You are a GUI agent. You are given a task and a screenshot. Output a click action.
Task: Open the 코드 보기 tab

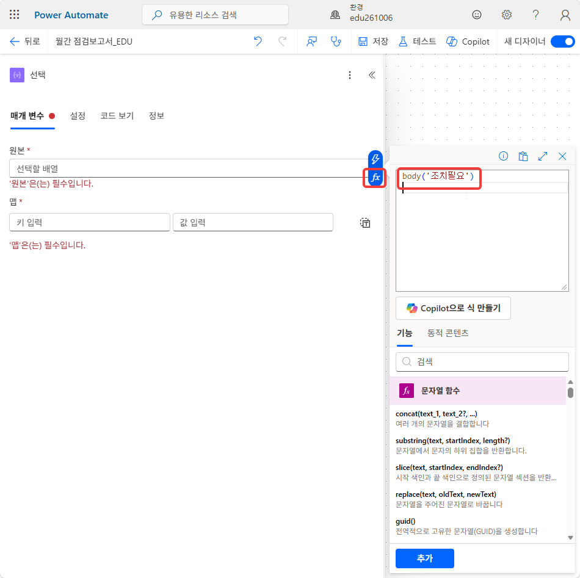pyautogui.click(x=117, y=116)
